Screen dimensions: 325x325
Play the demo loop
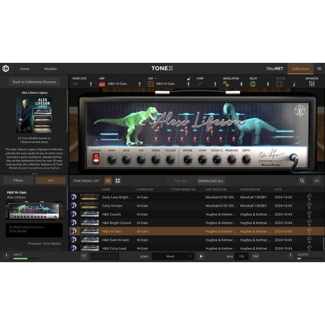pyautogui.click(x=201, y=256)
